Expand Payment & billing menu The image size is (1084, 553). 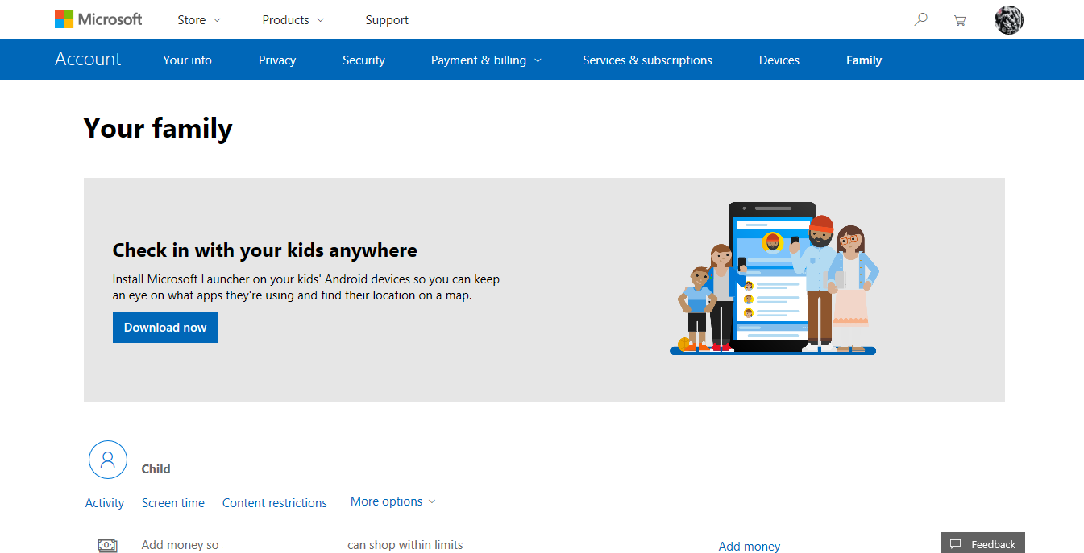coord(486,60)
